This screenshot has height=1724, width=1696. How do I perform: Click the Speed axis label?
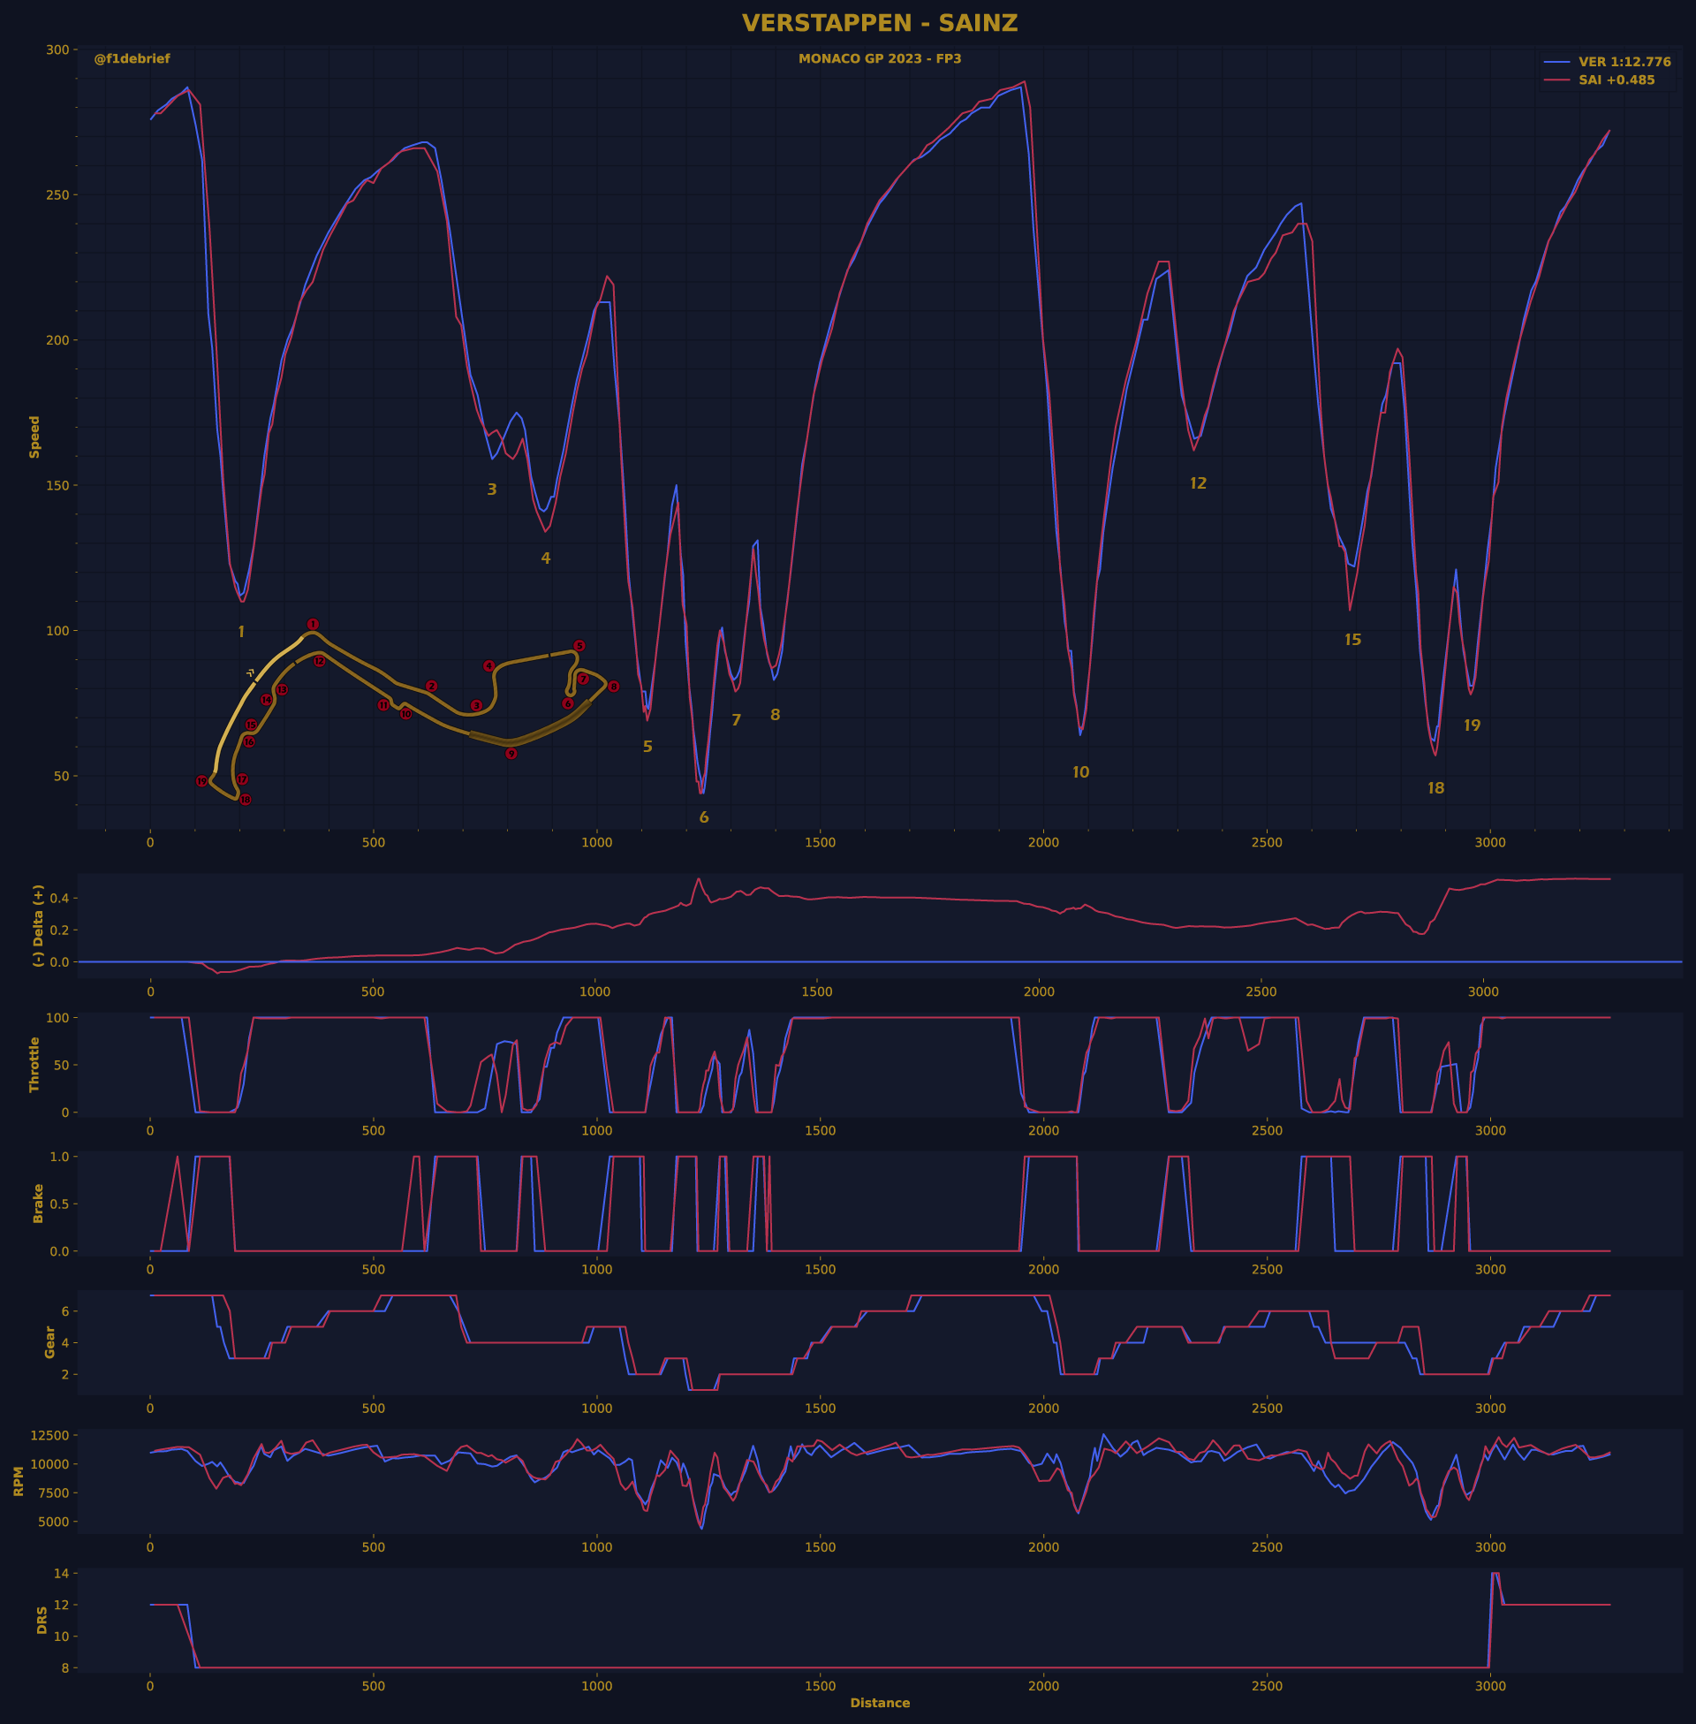point(34,437)
